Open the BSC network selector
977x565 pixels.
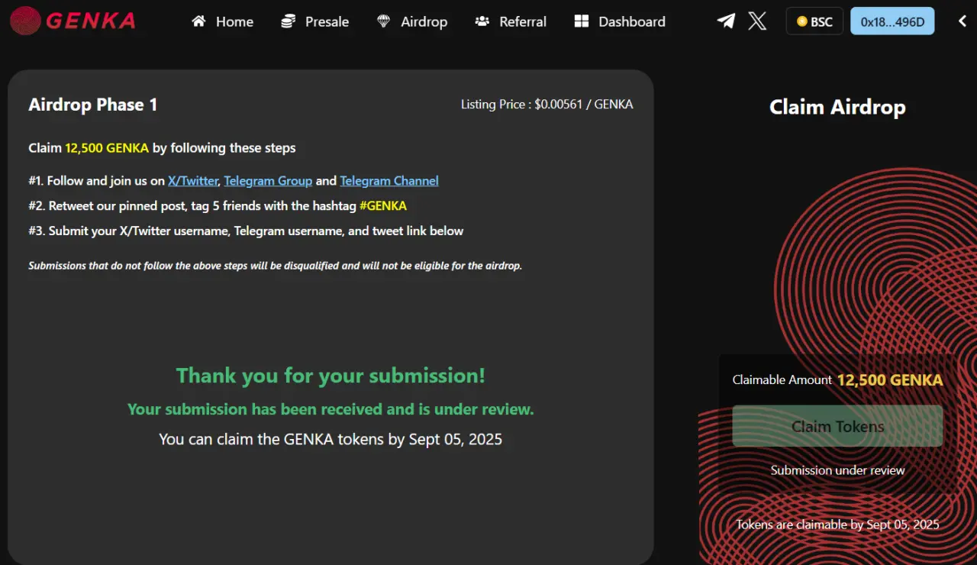pos(814,21)
